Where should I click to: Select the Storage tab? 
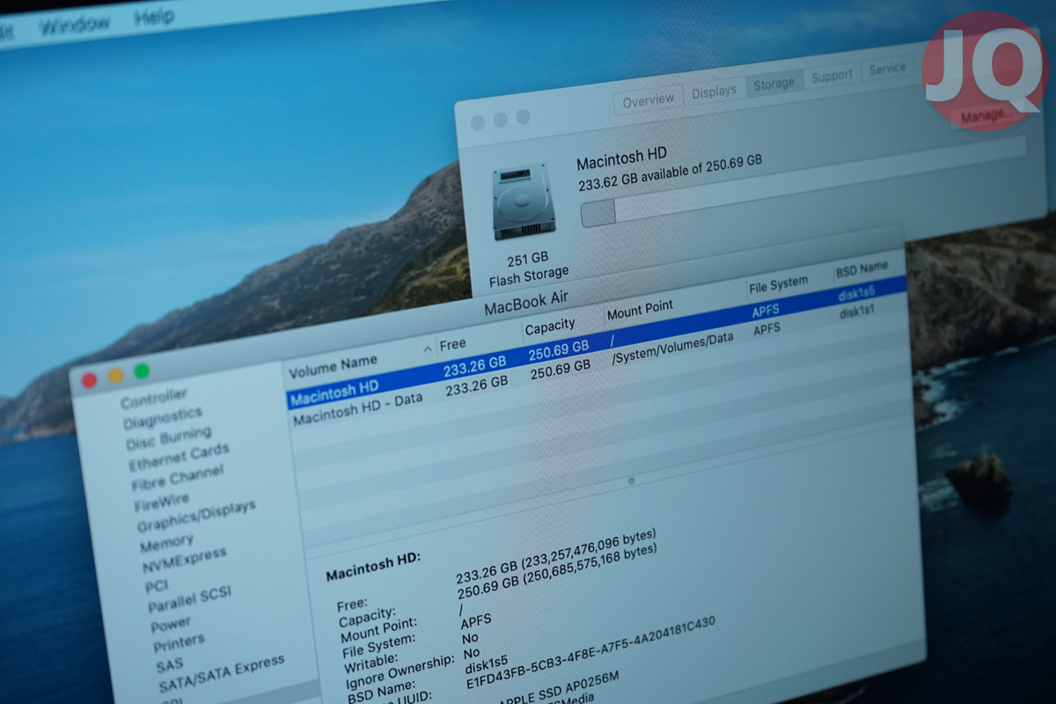pos(774,84)
